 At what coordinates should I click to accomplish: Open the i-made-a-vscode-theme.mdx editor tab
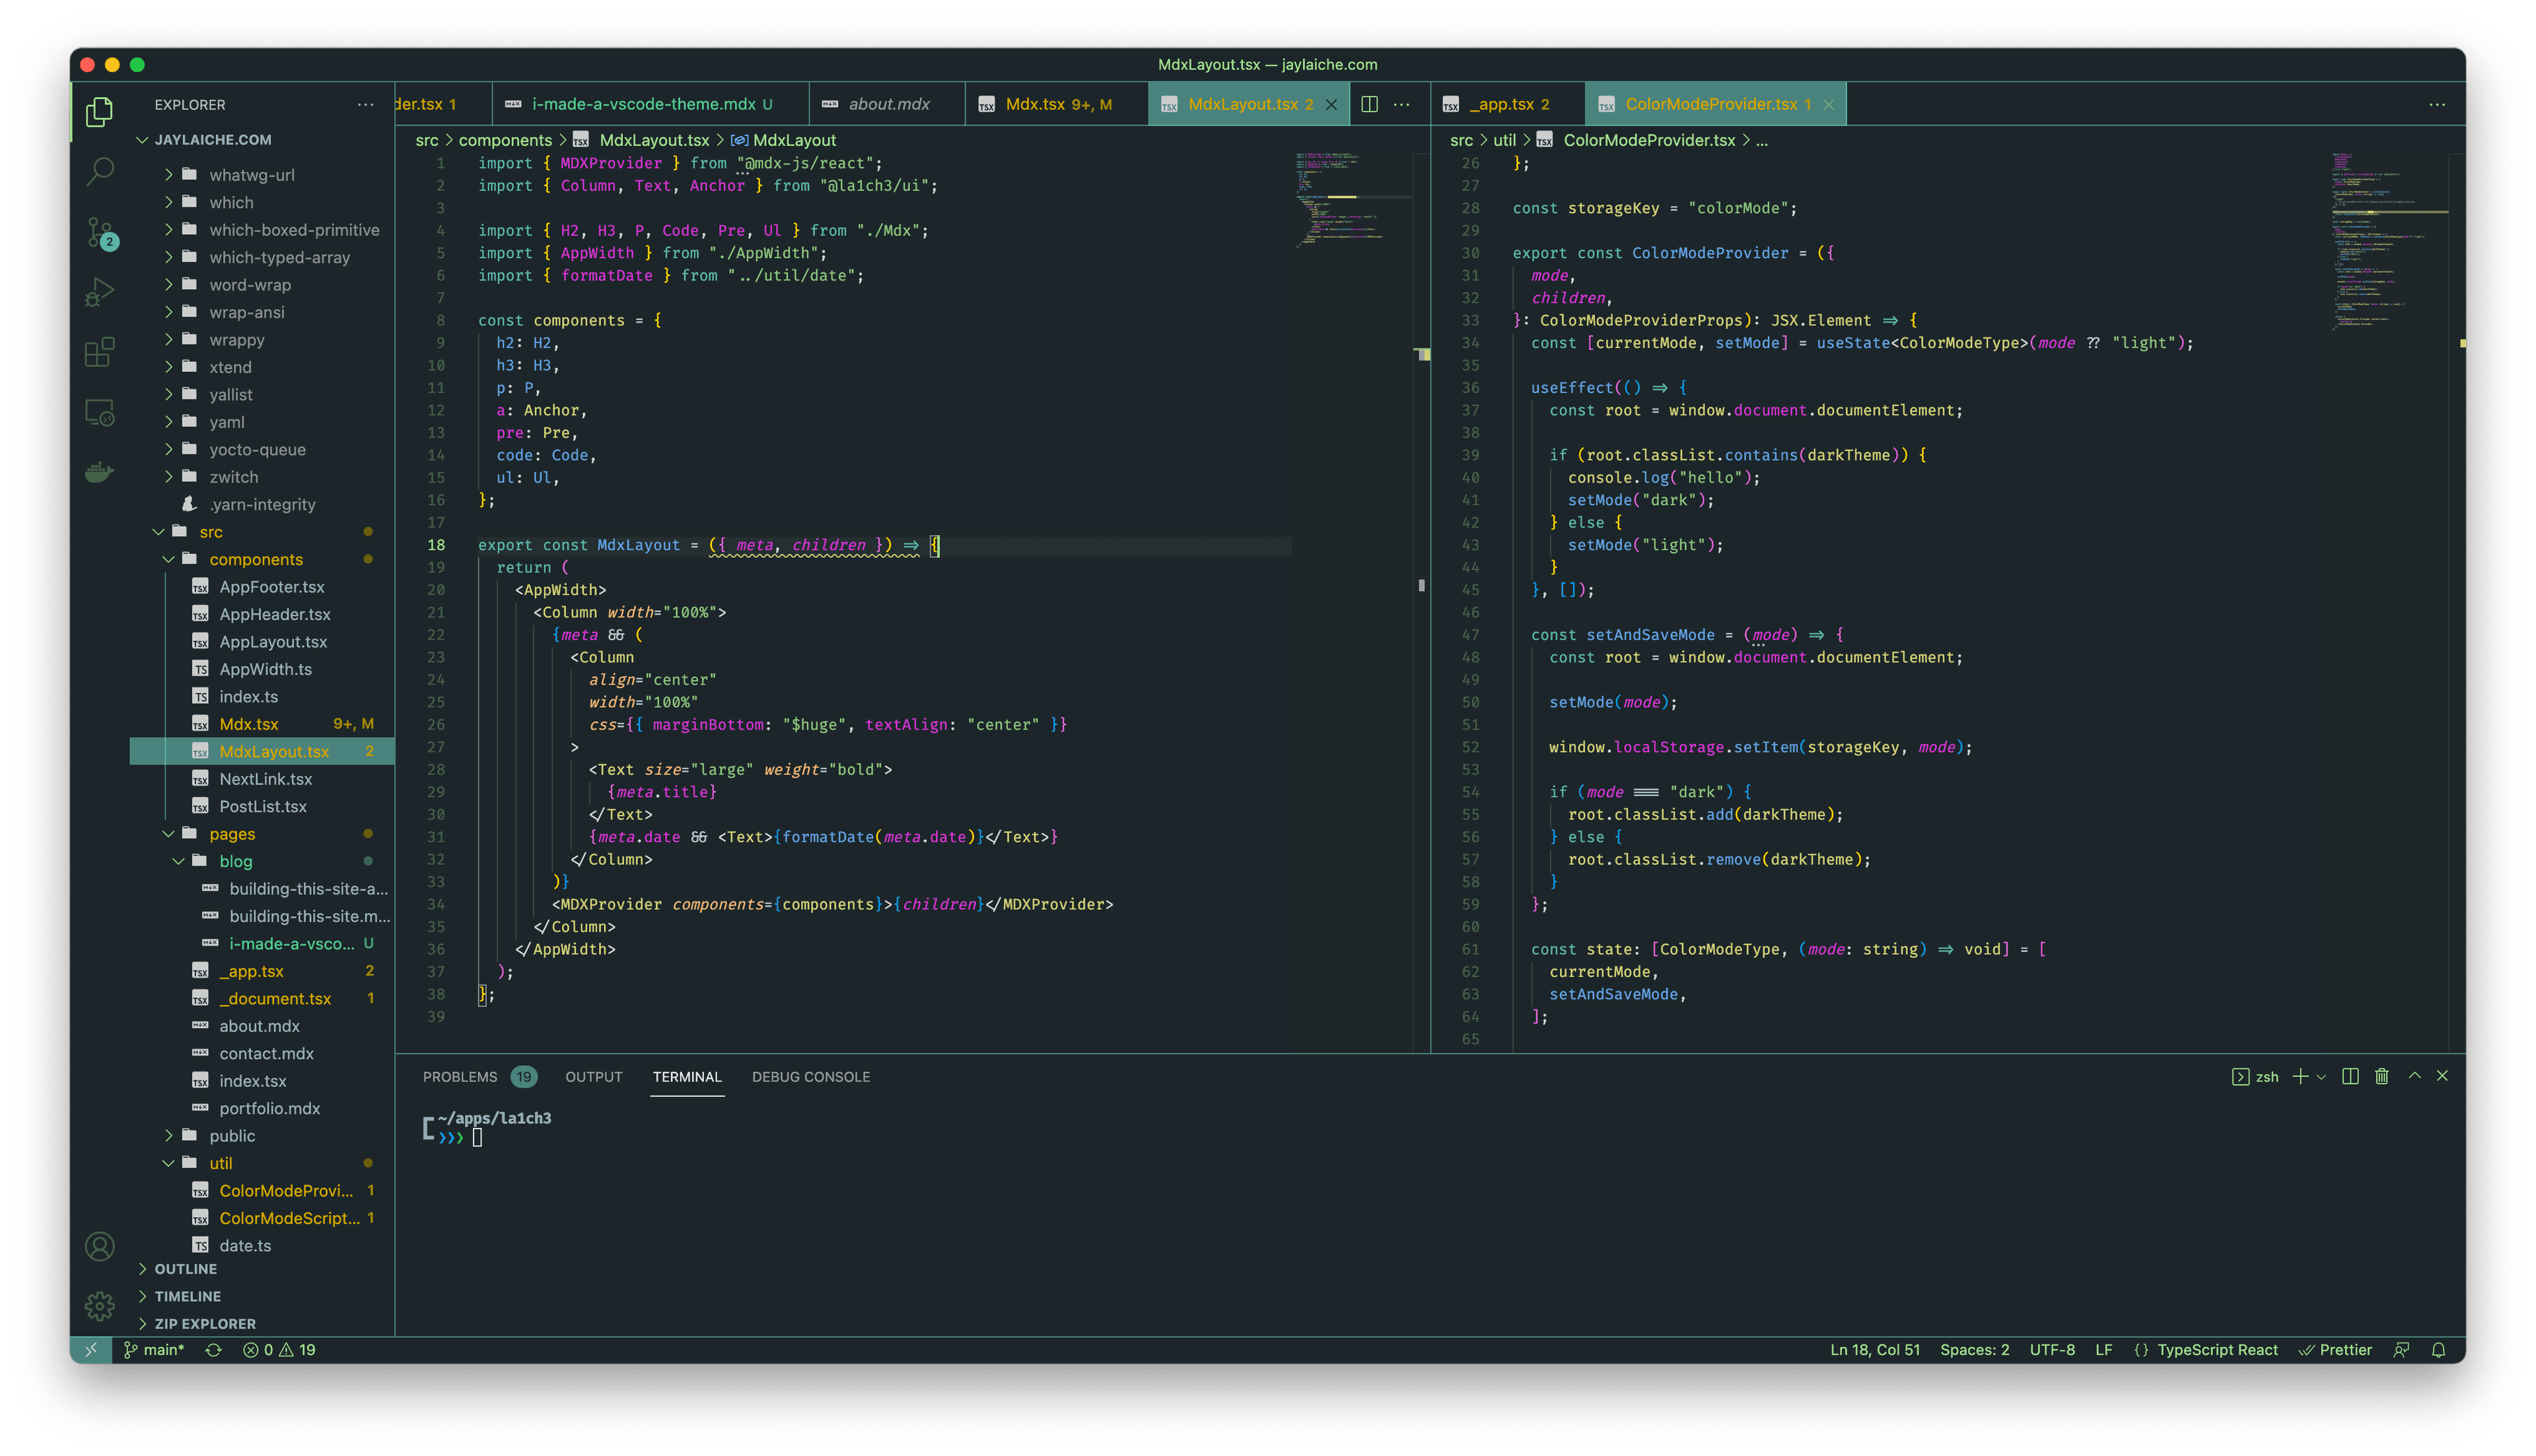pos(650,104)
